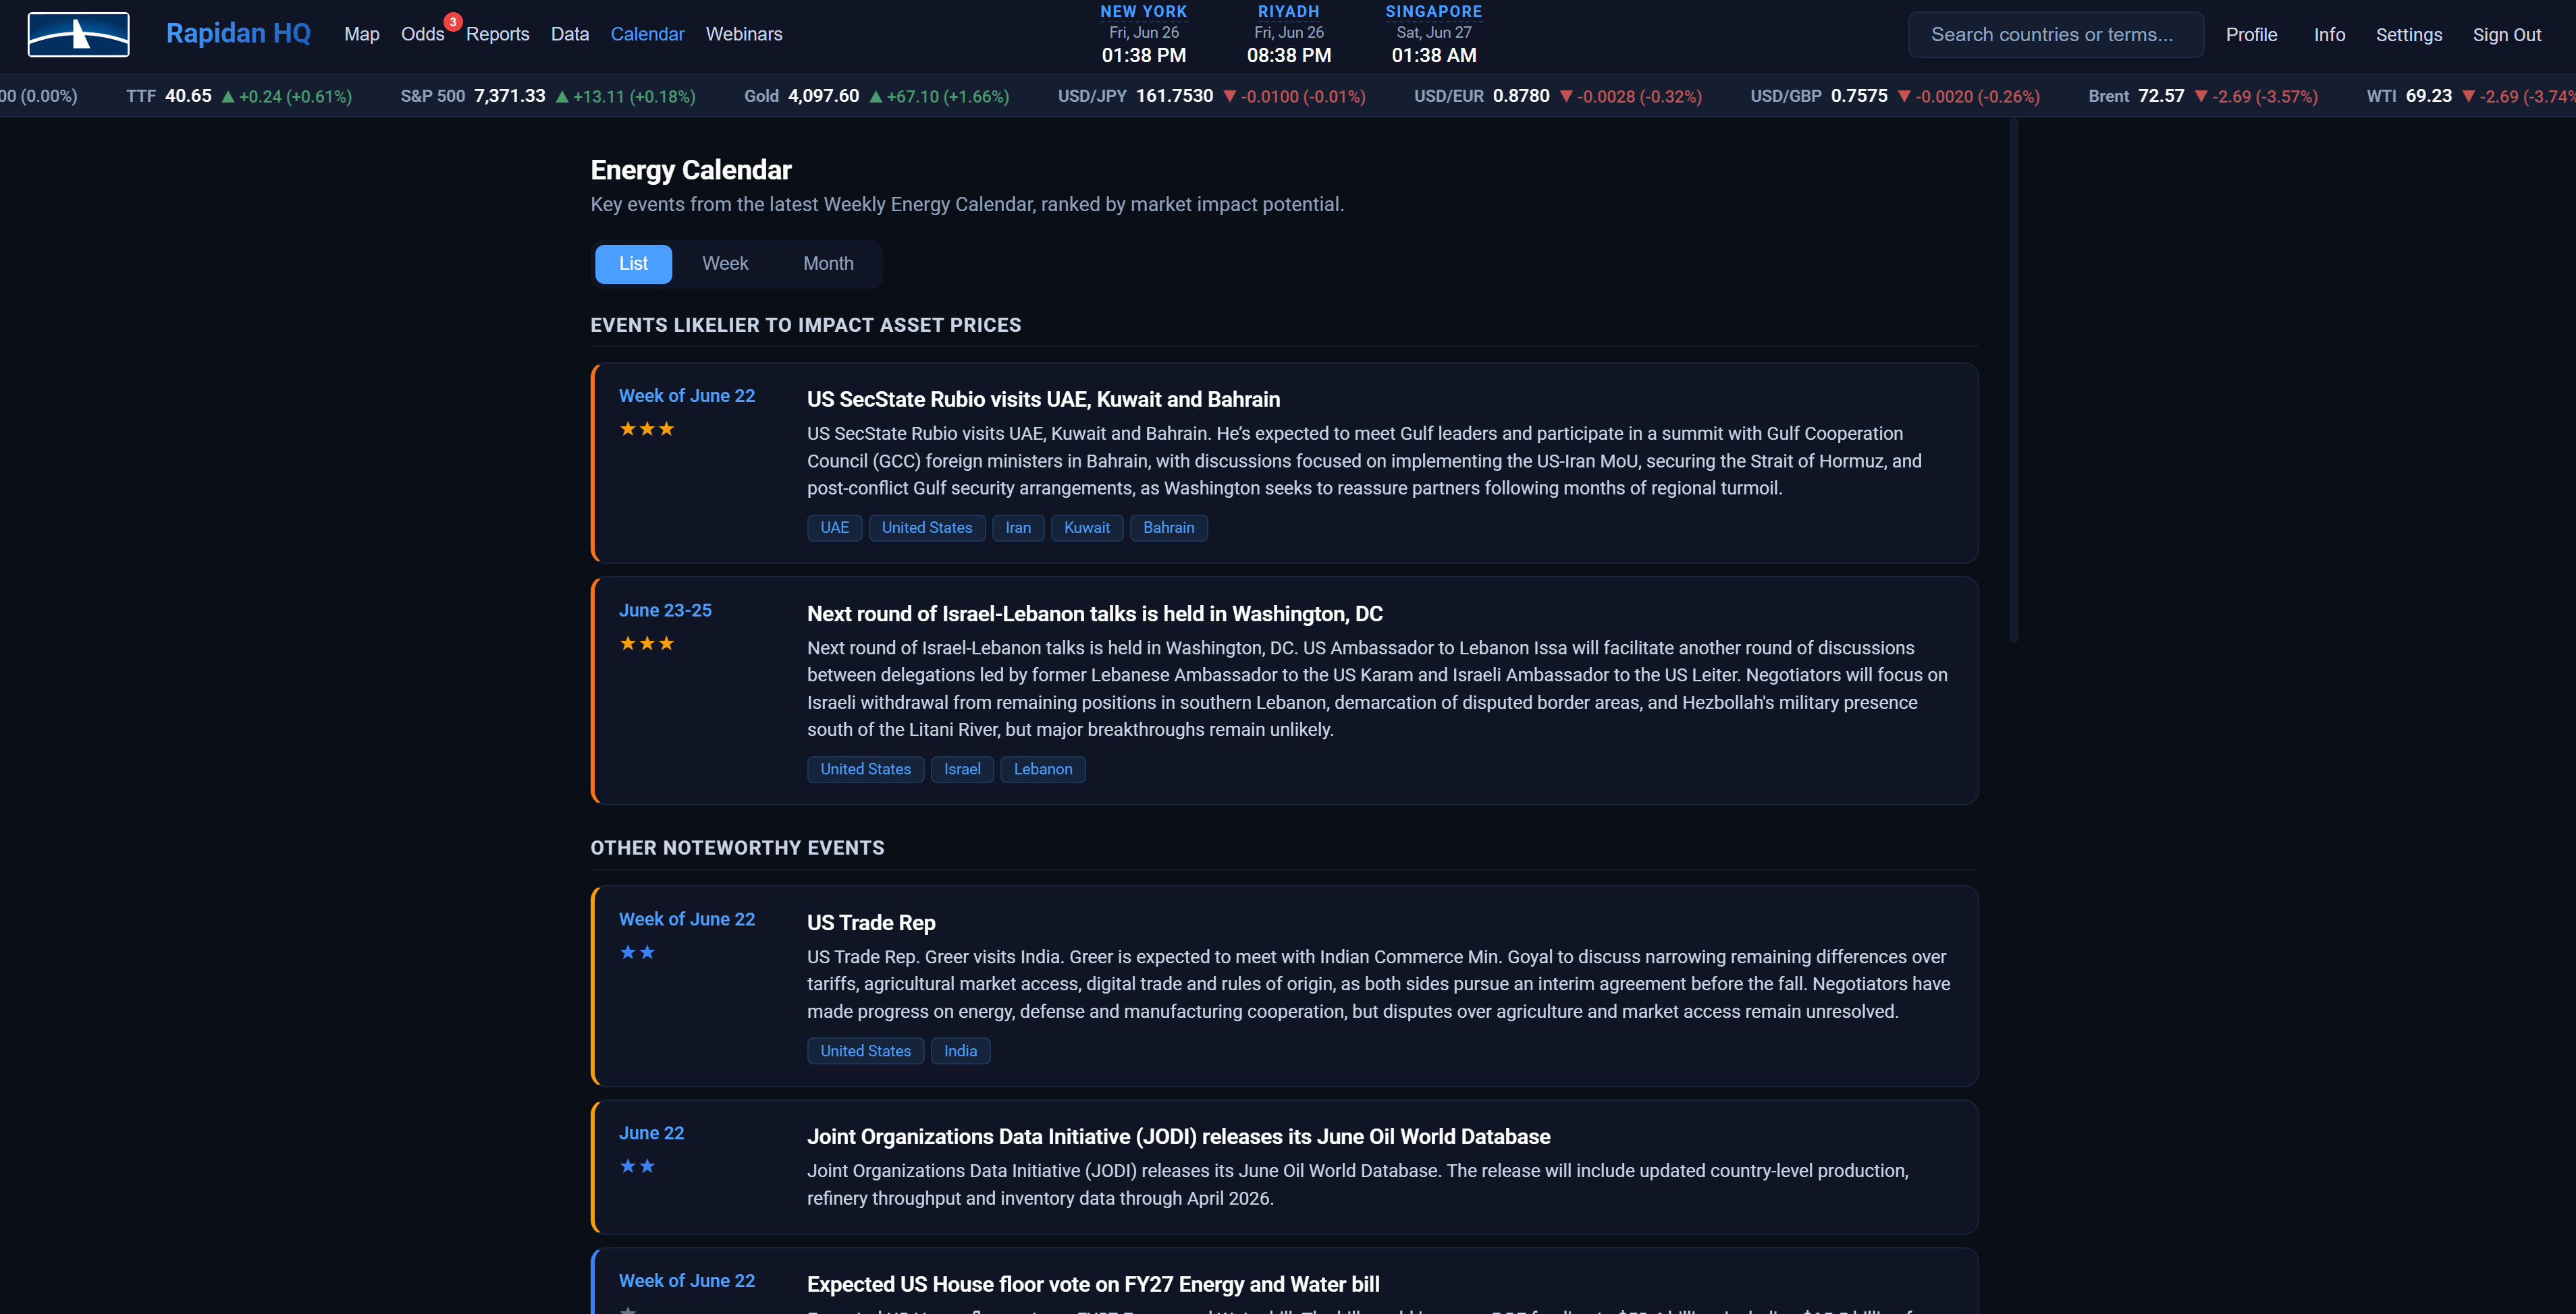Select the List view tab
The image size is (2576, 1314).
[633, 264]
